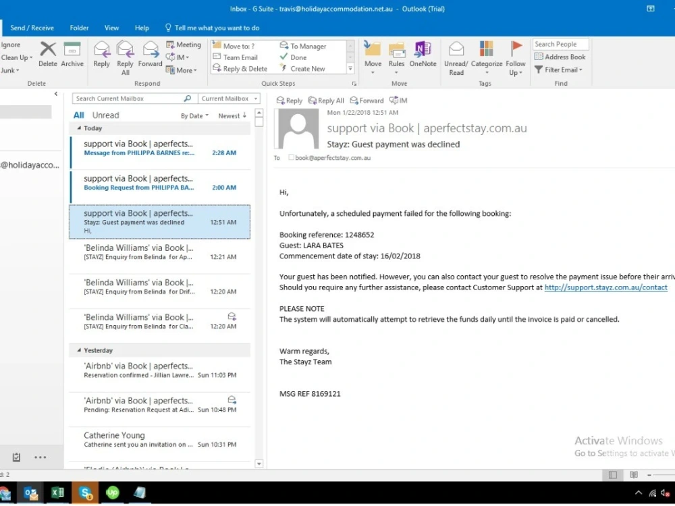Run the Reply & Delete quick step
The width and height of the screenshot is (675, 506).
click(x=240, y=68)
